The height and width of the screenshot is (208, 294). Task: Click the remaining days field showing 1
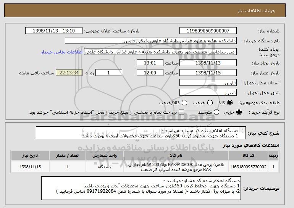(x=109, y=73)
